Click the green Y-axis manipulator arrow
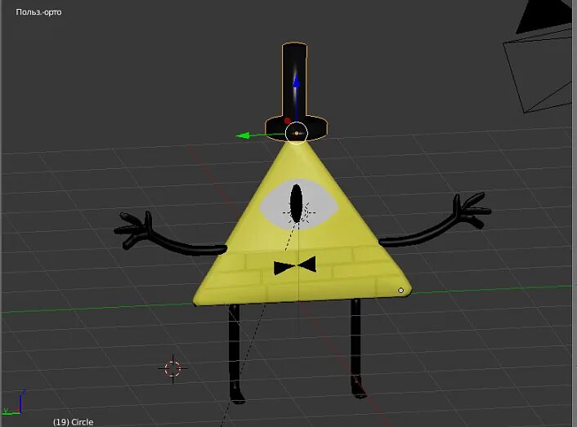 coord(243,136)
